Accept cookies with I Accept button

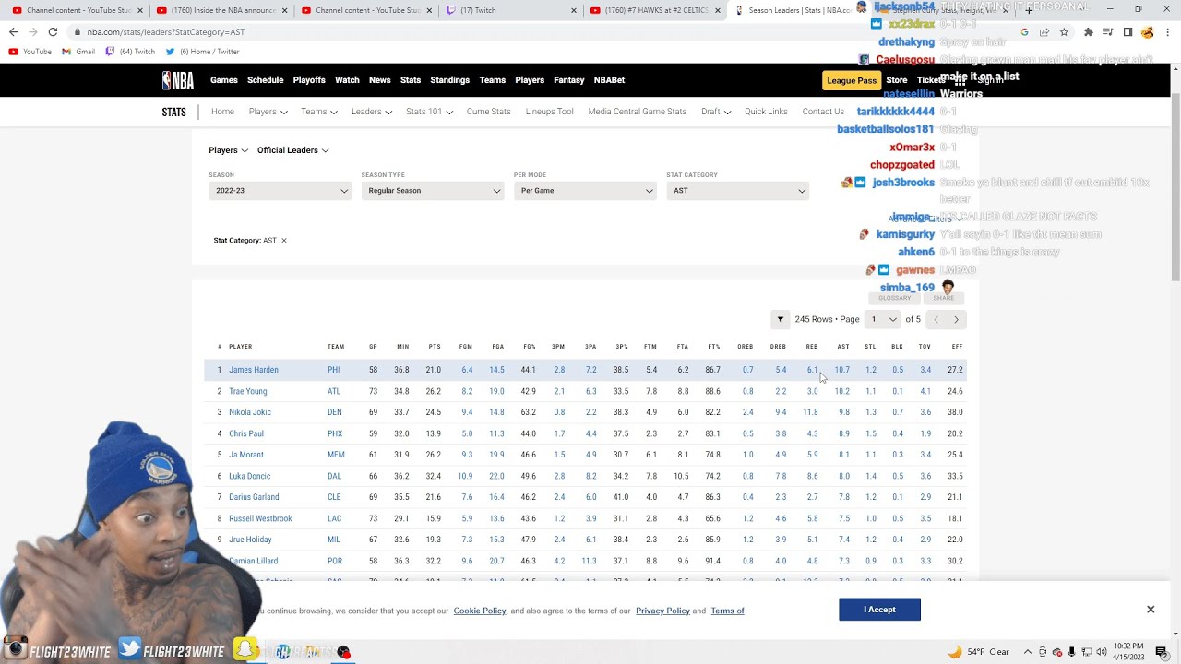pos(879,610)
